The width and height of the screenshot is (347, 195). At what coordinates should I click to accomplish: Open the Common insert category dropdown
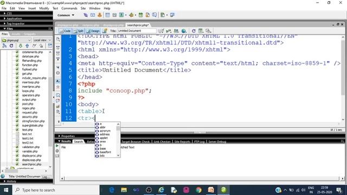(x=66, y=15)
